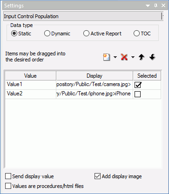Expand the Delete dropdown arrow

[133, 57]
